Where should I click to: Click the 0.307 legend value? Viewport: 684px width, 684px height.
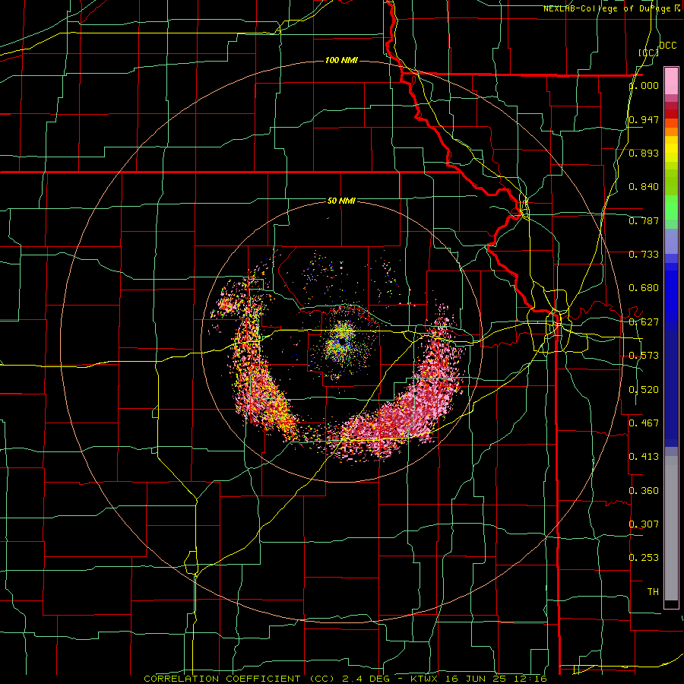click(644, 524)
